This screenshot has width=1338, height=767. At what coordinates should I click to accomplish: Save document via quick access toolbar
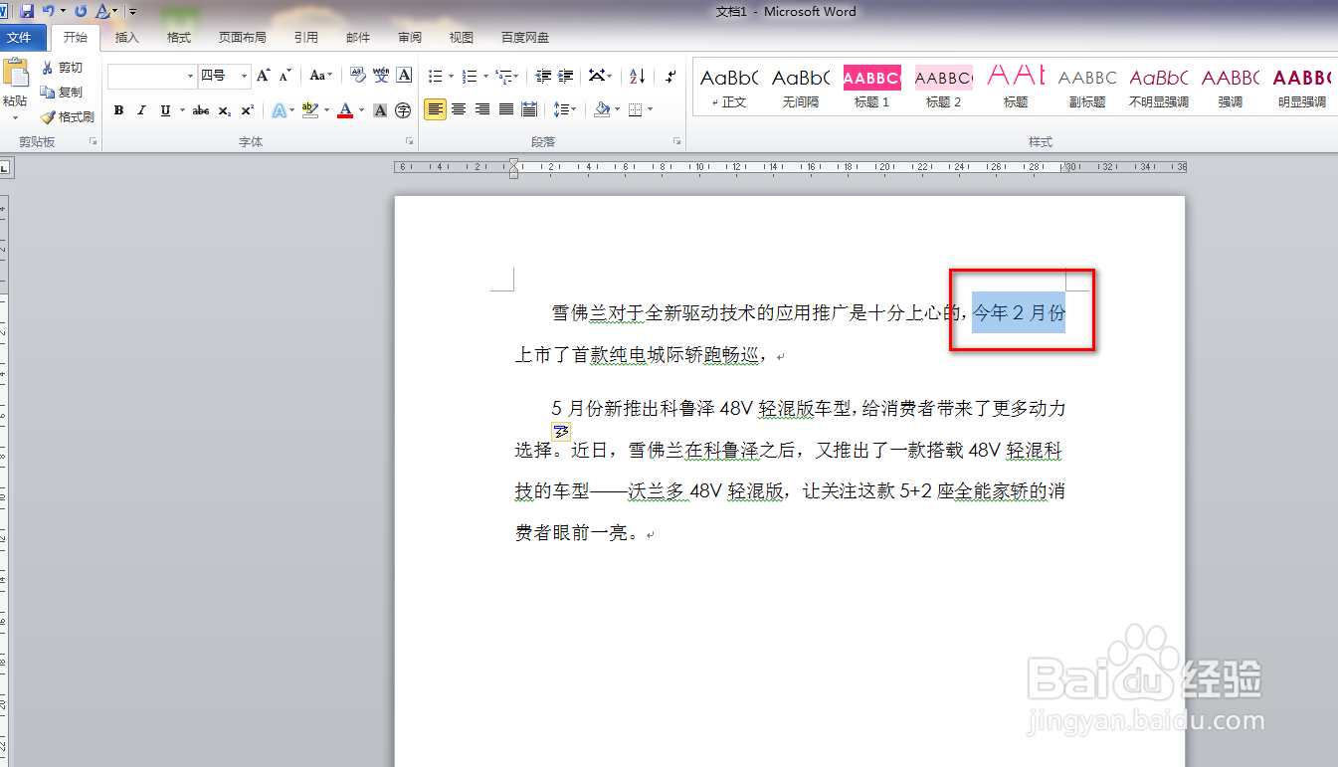27,11
